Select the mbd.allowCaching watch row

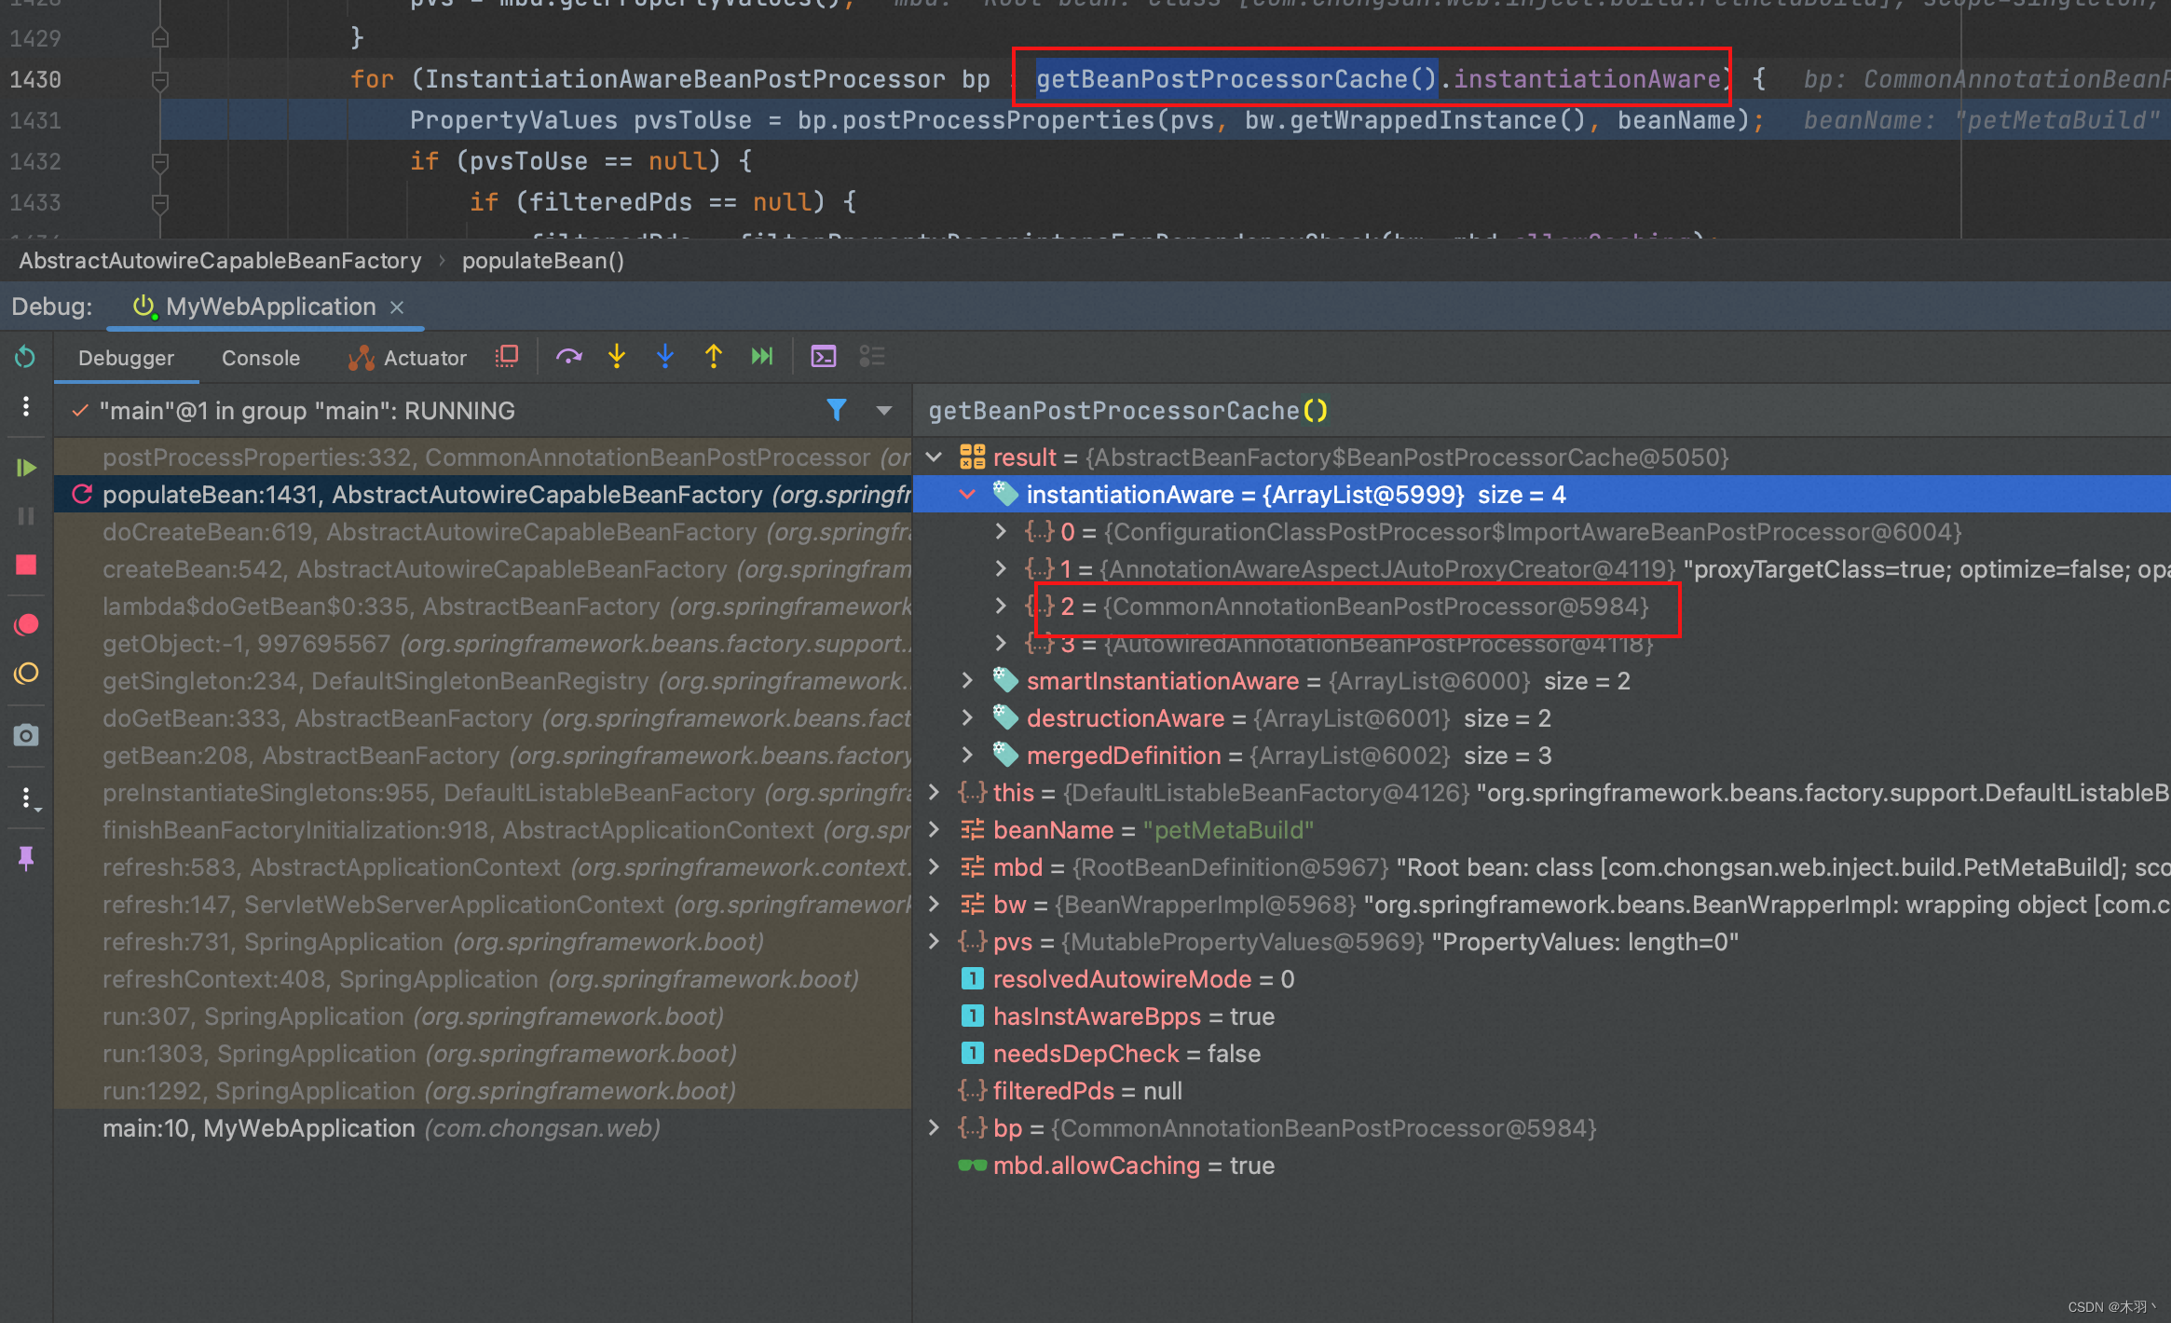point(1542,1166)
